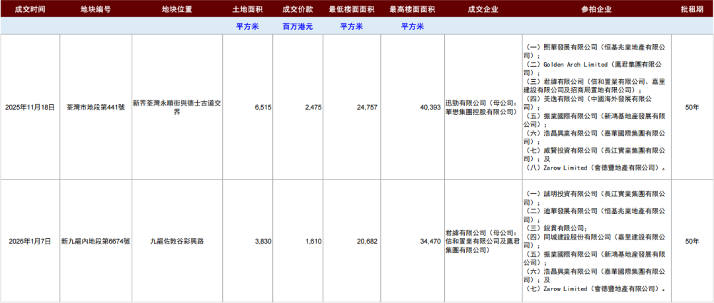714x303 pixels.
Task: Select the 地块编号 column header
Action: coord(96,9)
